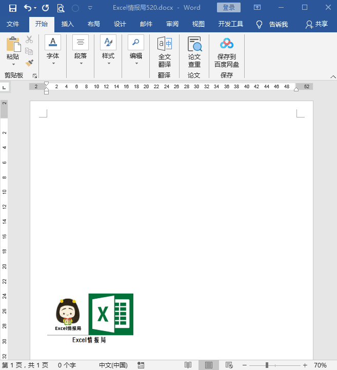
Task: Click the greyed circle icon in quick access toolbar
Action: [x=75, y=8]
